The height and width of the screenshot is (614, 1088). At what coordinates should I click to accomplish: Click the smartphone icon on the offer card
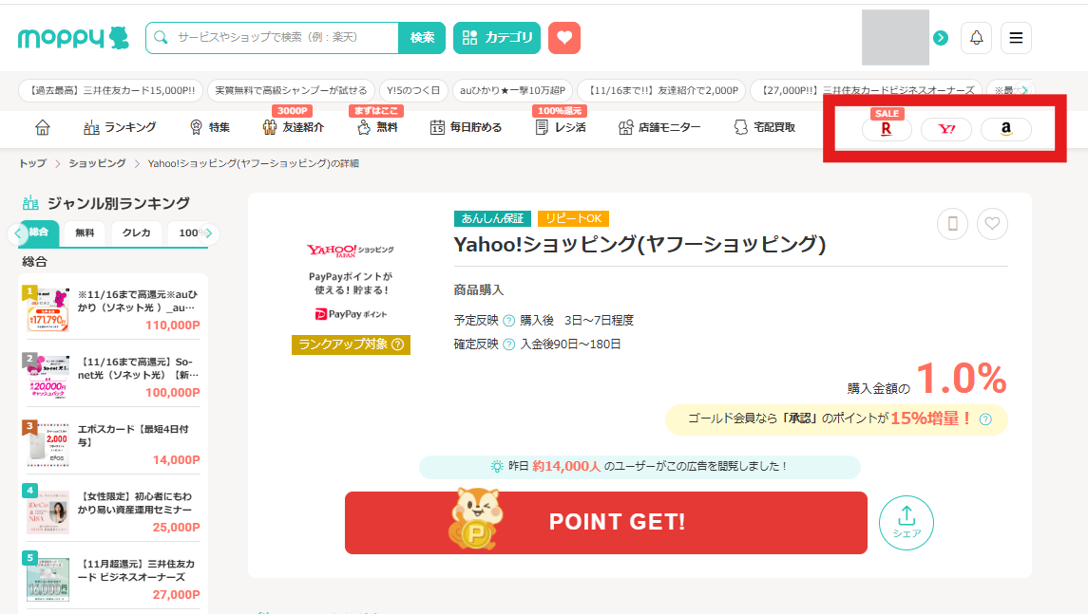click(x=952, y=224)
